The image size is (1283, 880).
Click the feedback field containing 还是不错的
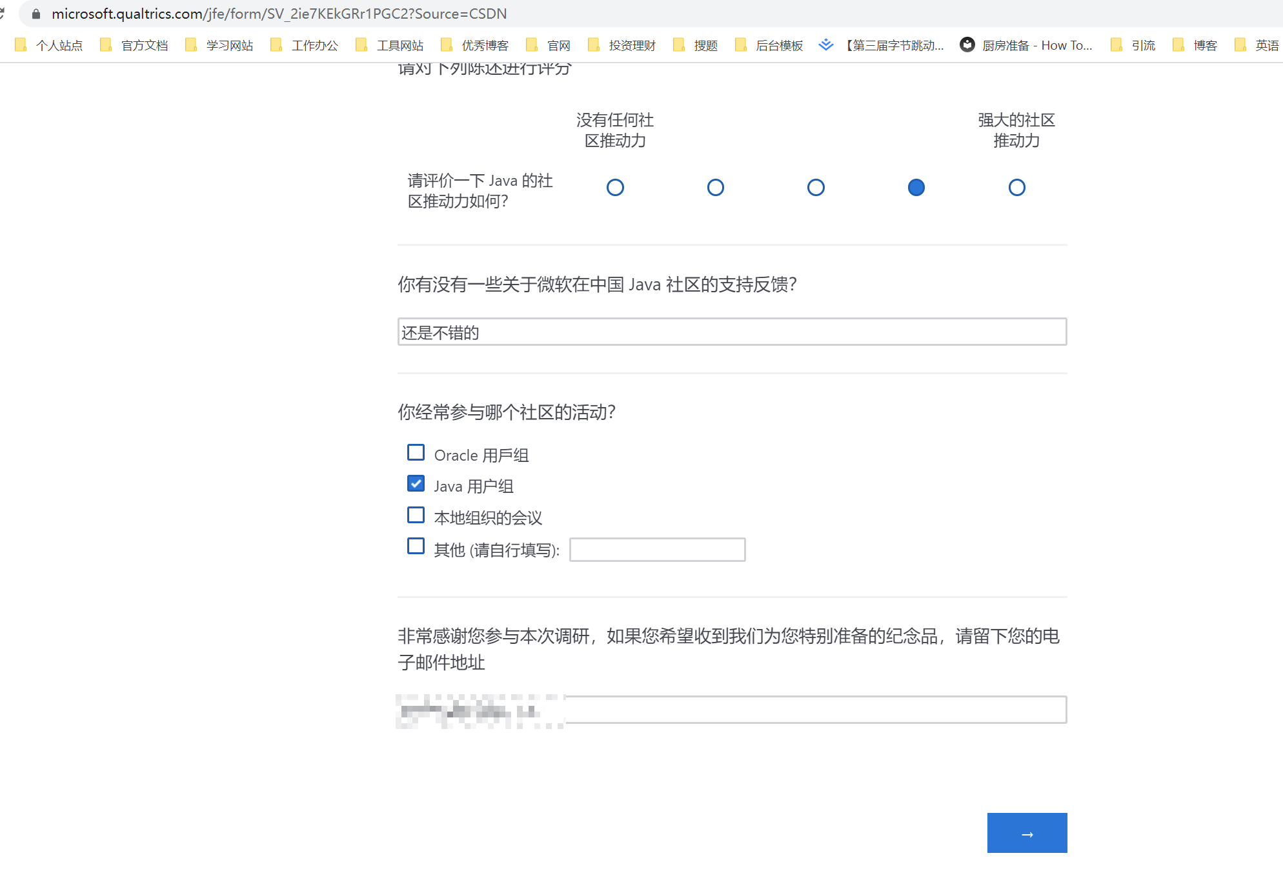[x=732, y=332]
